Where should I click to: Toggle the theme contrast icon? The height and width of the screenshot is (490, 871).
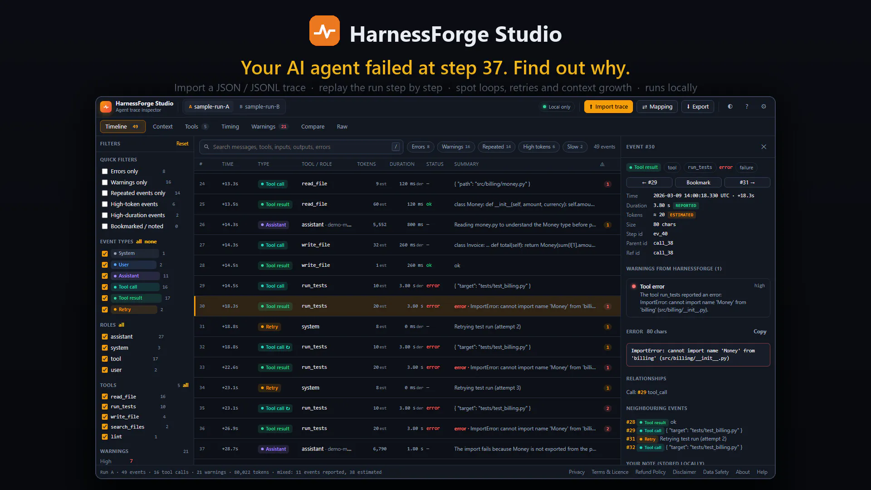(x=730, y=107)
